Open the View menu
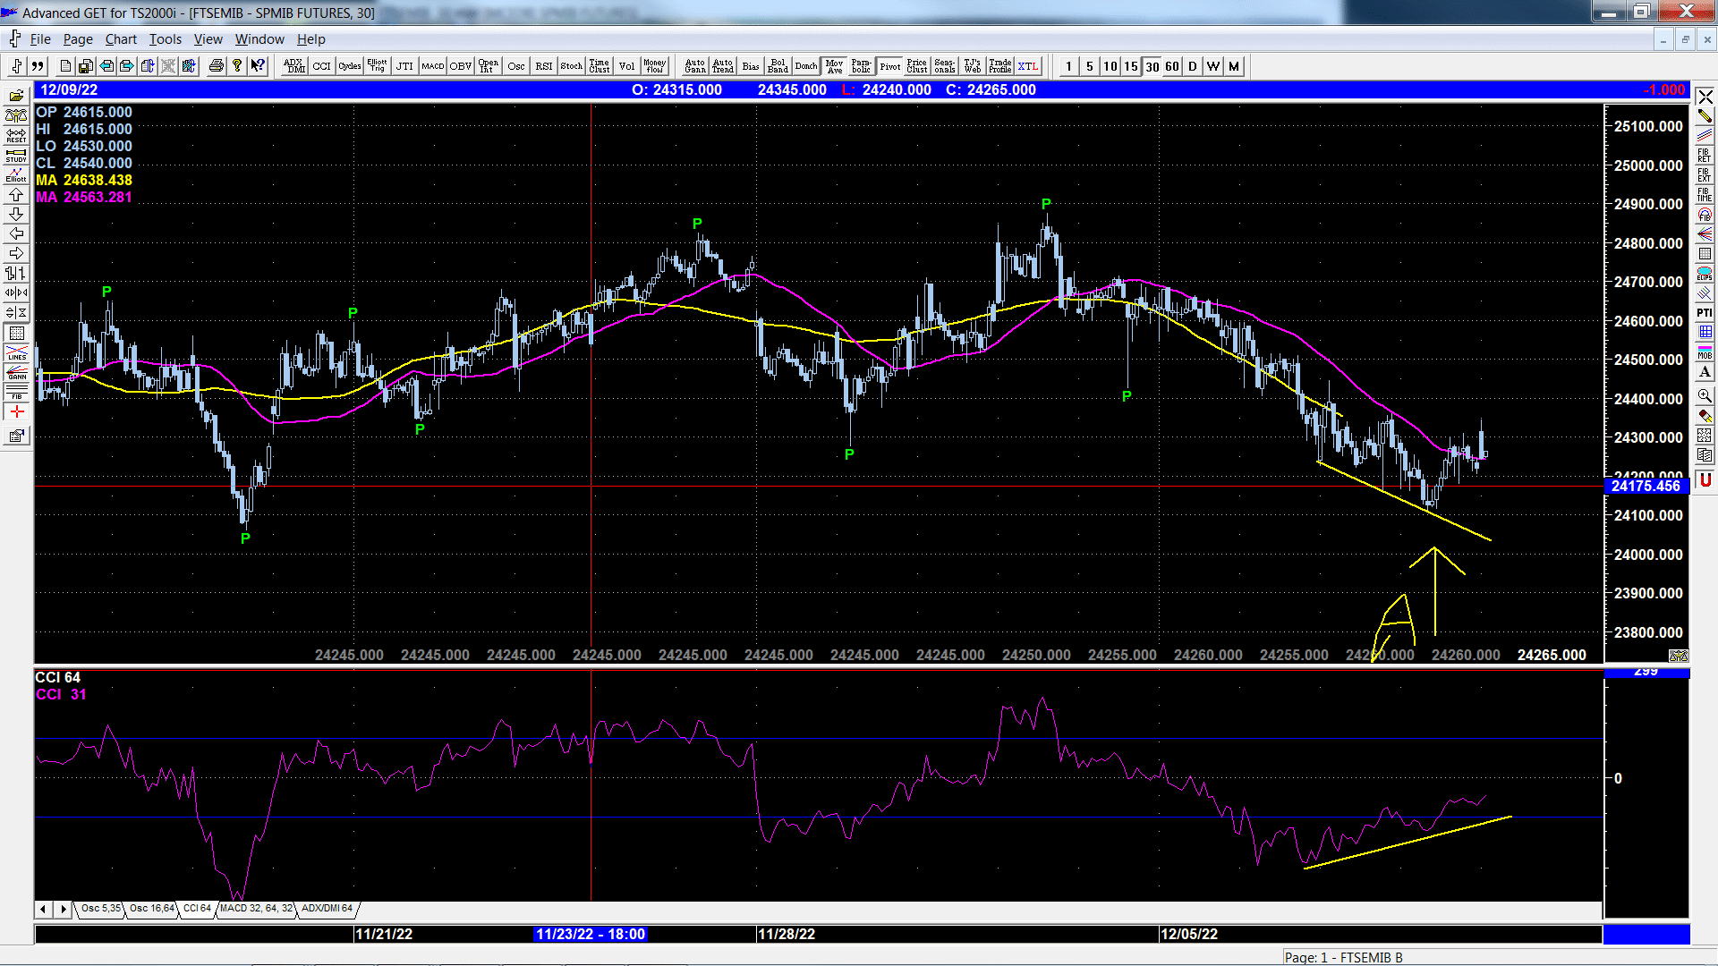The height and width of the screenshot is (966, 1718). (208, 39)
